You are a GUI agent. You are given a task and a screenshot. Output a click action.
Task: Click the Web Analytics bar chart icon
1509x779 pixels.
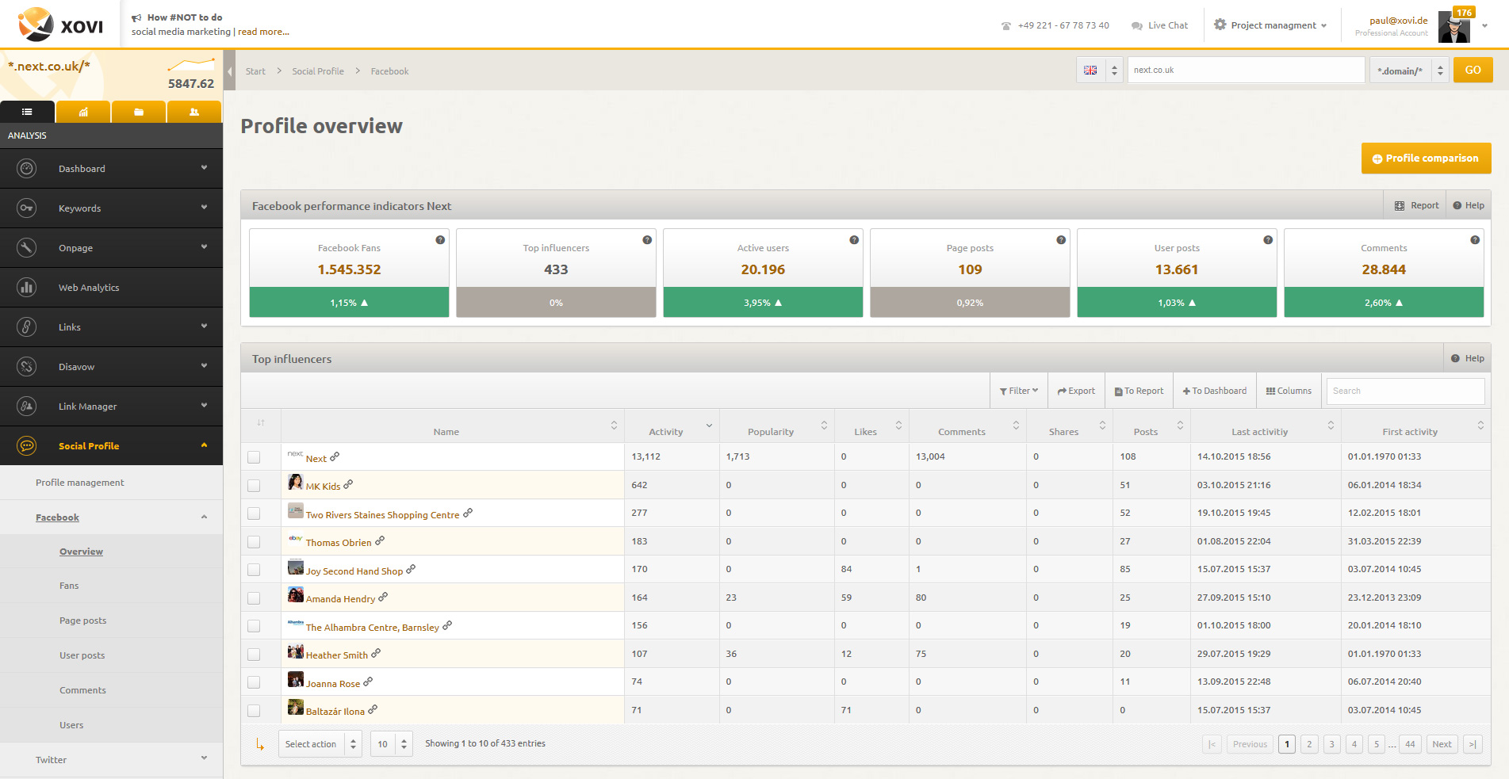pyautogui.click(x=27, y=287)
